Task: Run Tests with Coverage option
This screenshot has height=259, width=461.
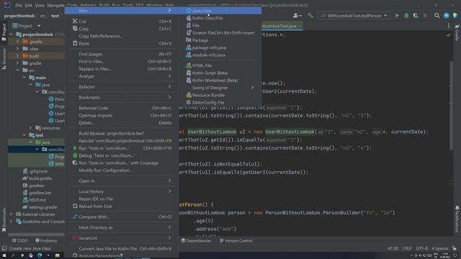Action: (x=122, y=163)
